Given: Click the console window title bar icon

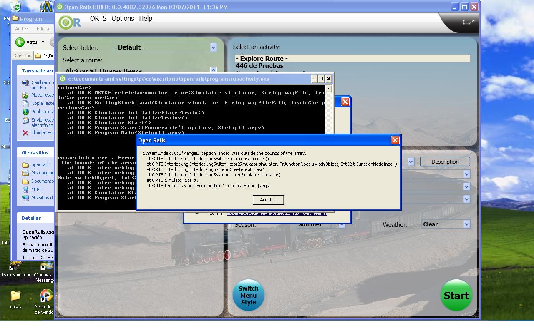Looking at the screenshot, I should click(63, 79).
